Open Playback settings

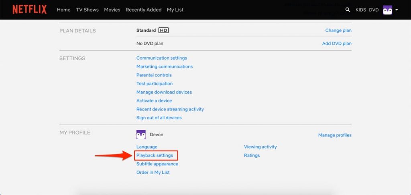(155, 155)
